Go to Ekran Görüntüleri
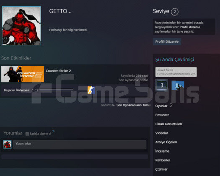 168,124
